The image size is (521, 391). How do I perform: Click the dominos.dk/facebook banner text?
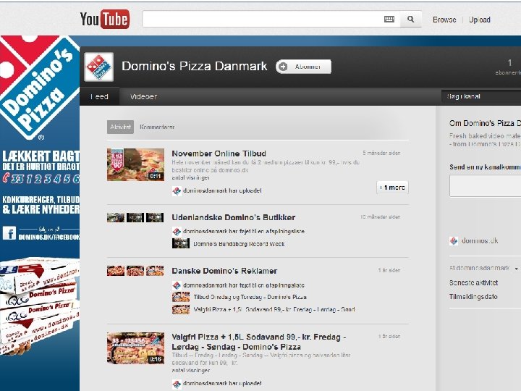tap(49, 237)
